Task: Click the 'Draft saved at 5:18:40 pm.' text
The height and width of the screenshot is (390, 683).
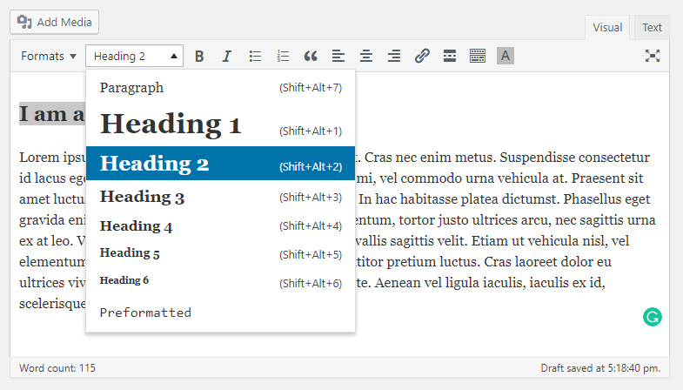Action: pyautogui.click(x=600, y=368)
